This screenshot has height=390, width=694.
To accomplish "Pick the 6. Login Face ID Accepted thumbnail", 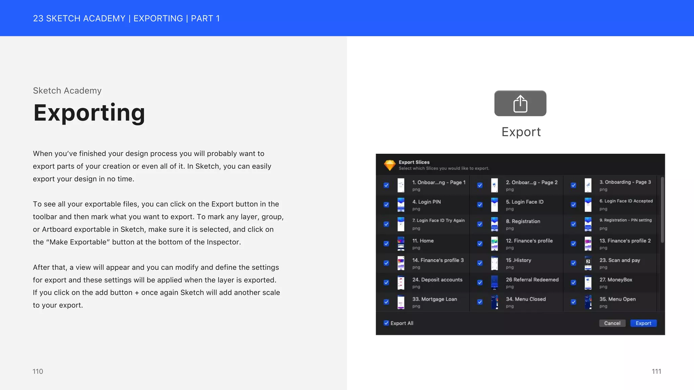I will click(x=588, y=205).
